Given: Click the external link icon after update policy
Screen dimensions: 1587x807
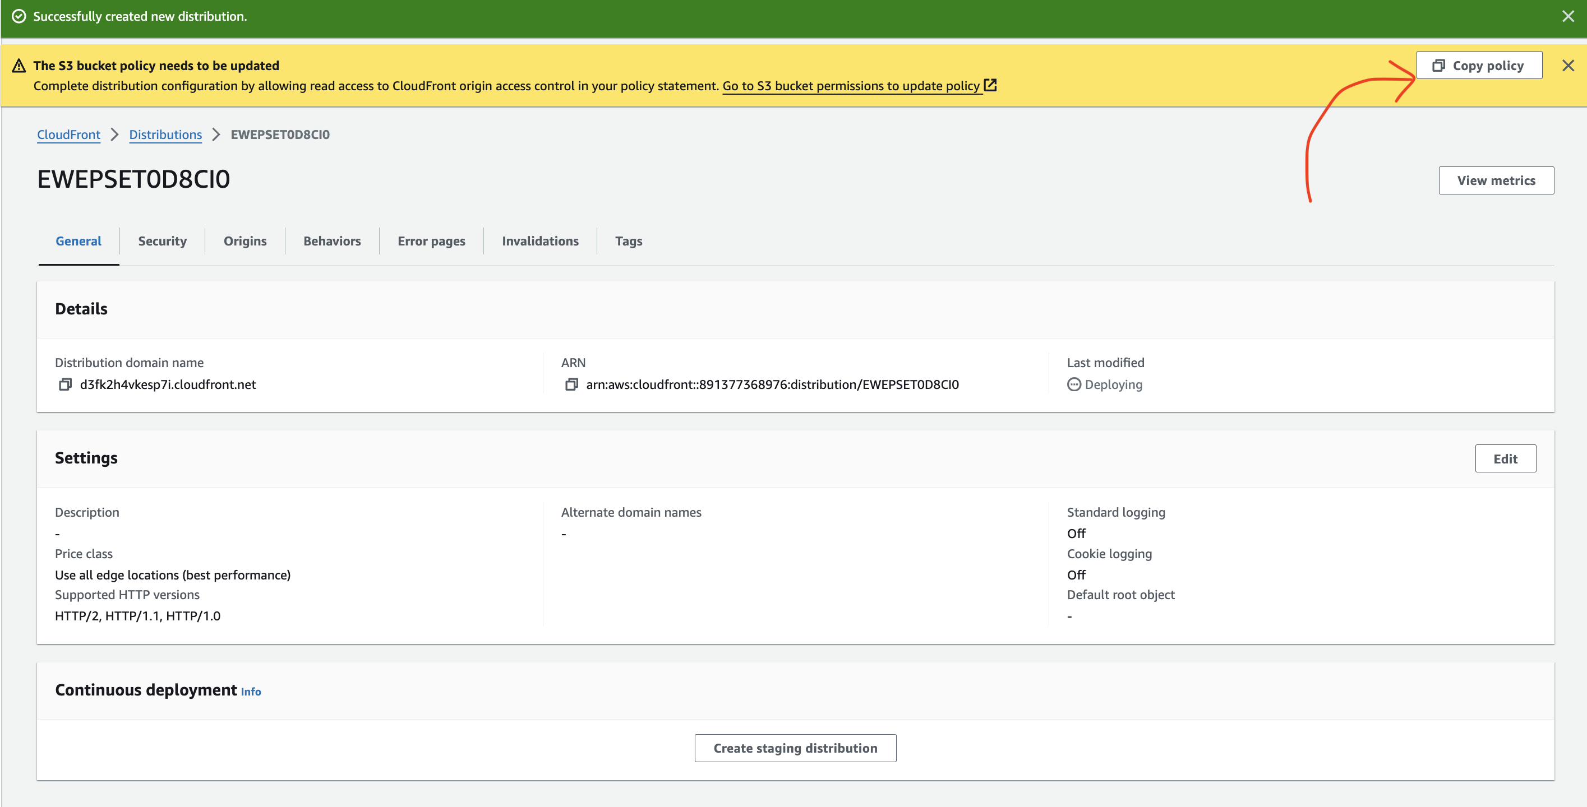Looking at the screenshot, I should 990,86.
